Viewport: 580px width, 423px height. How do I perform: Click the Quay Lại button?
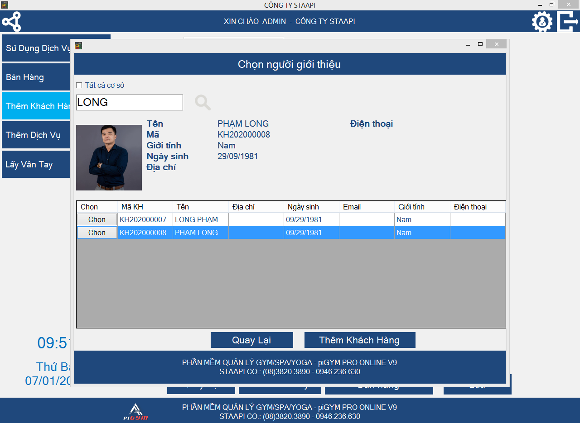click(x=251, y=340)
